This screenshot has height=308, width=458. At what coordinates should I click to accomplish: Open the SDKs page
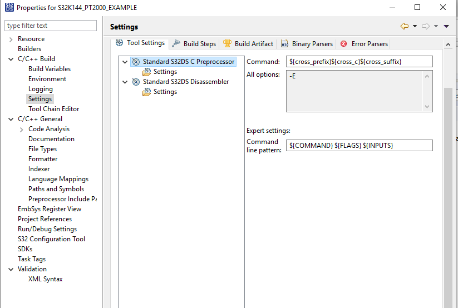[x=25, y=249]
